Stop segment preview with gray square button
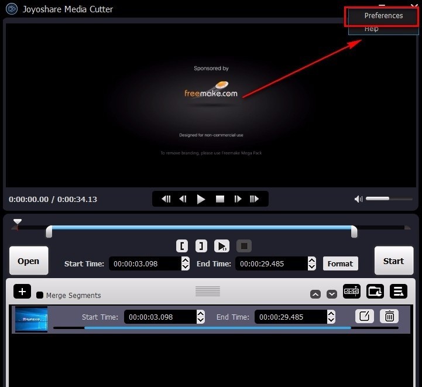 (x=244, y=246)
